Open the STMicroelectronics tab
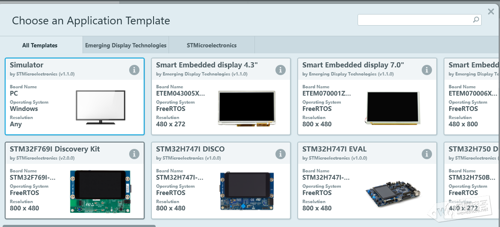The image size is (500, 227). tap(212, 45)
